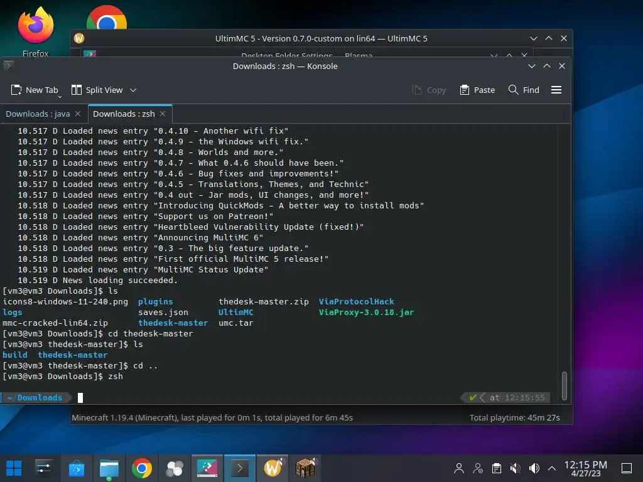This screenshot has height=482, width=643.
Task: Click the Copy toolbar button
Action: tap(429, 90)
